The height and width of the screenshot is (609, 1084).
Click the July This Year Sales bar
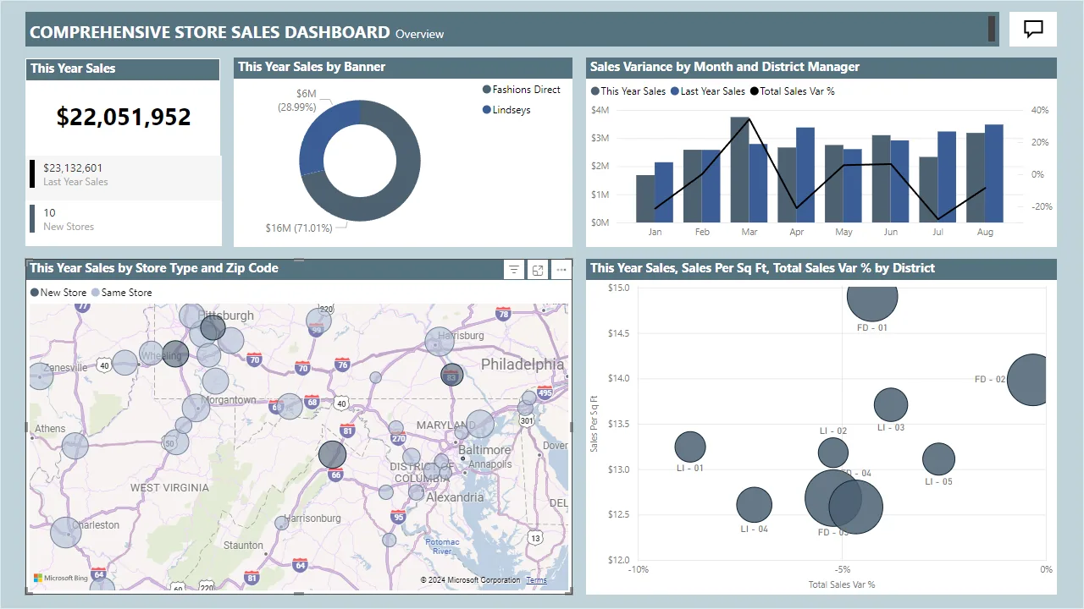coord(928,189)
